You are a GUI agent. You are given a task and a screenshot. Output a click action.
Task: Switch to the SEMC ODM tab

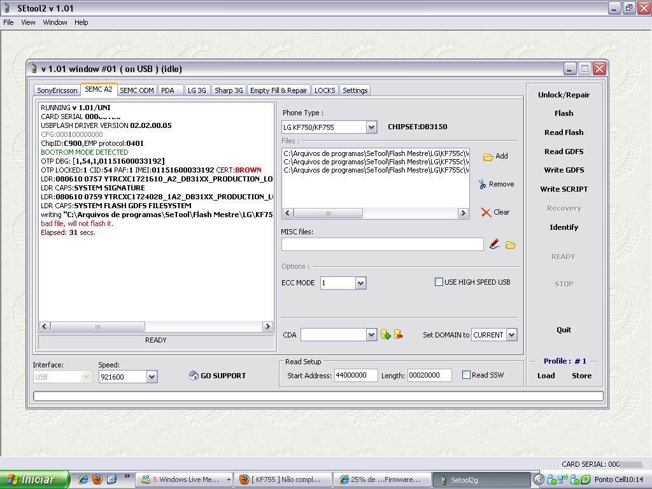[x=137, y=90]
